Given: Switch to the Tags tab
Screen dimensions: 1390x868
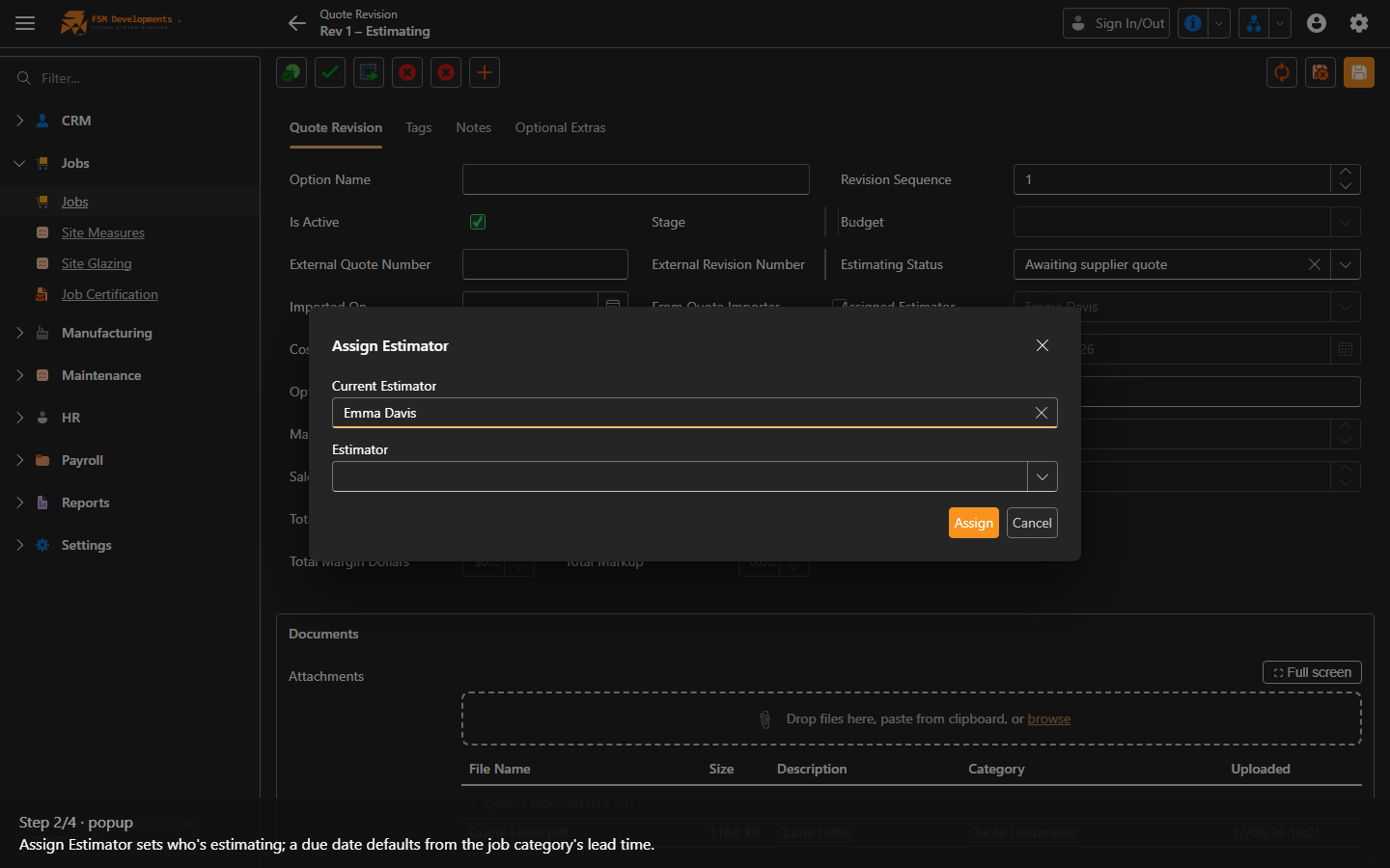Looking at the screenshot, I should 419,127.
